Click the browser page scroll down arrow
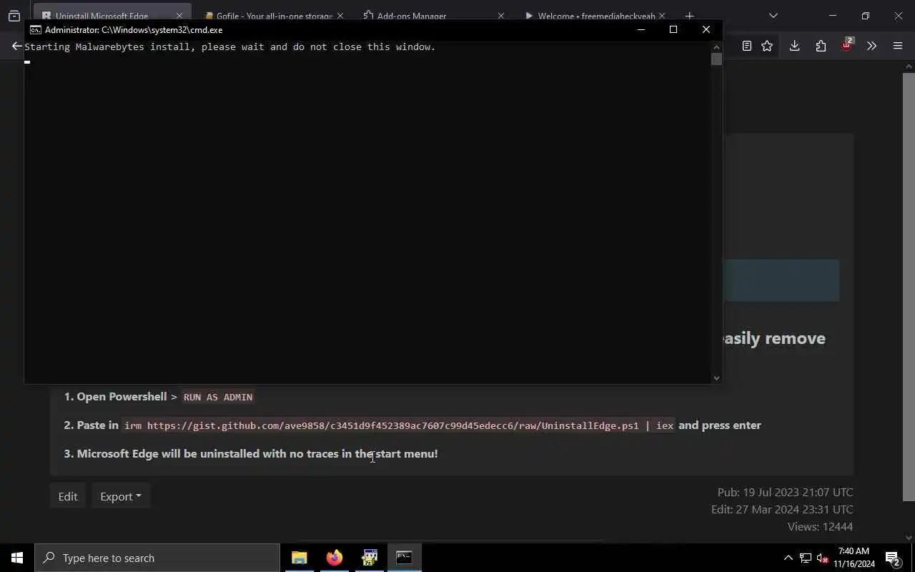Screen dimensions: 915x572 909,538
